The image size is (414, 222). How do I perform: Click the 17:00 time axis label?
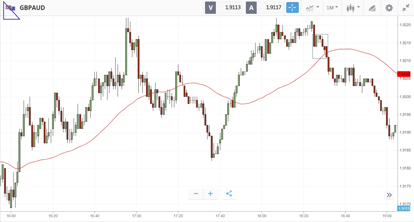[x=137, y=216]
